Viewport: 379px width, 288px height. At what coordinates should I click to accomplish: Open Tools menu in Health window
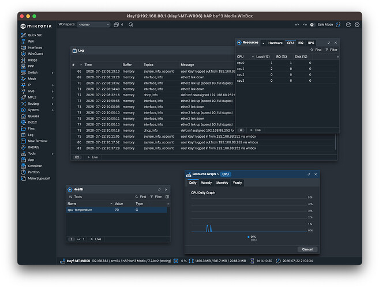76,197
